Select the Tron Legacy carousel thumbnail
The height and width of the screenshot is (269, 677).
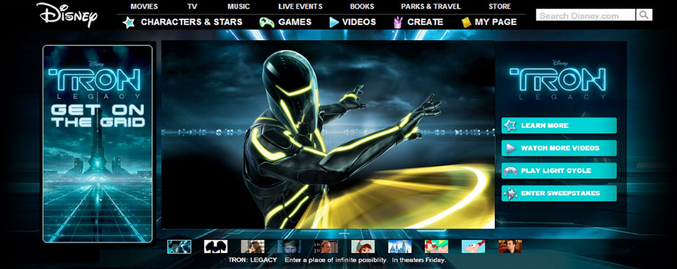click(179, 247)
